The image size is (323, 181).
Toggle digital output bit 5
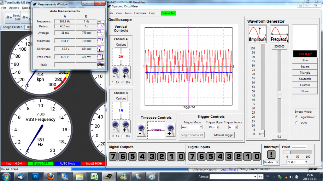point(132,156)
